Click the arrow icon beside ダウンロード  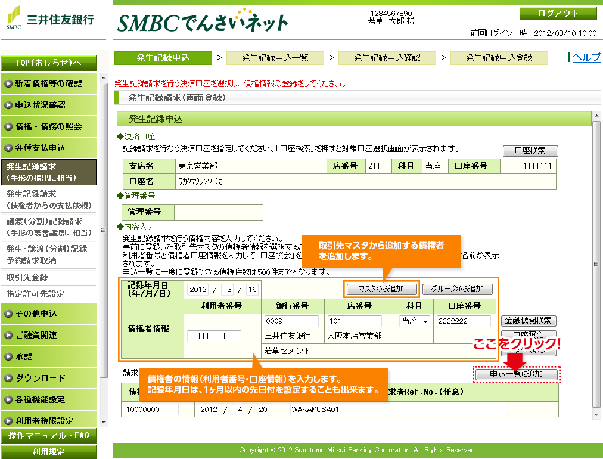(x=8, y=378)
